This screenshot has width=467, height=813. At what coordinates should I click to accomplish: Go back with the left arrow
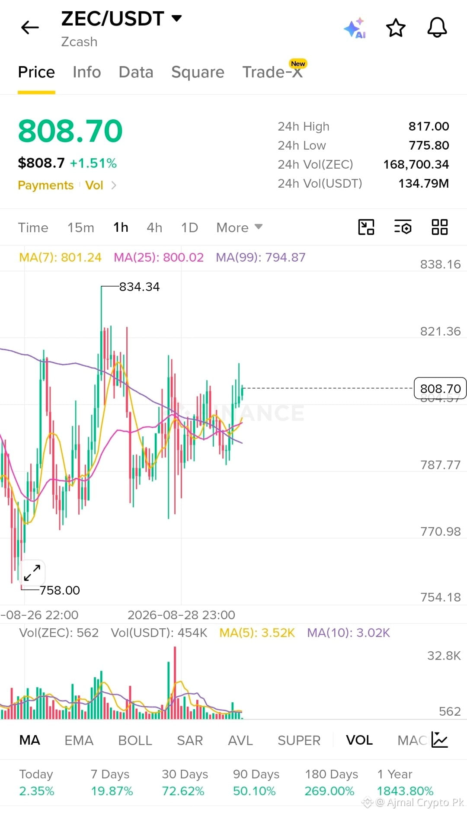pyautogui.click(x=30, y=28)
